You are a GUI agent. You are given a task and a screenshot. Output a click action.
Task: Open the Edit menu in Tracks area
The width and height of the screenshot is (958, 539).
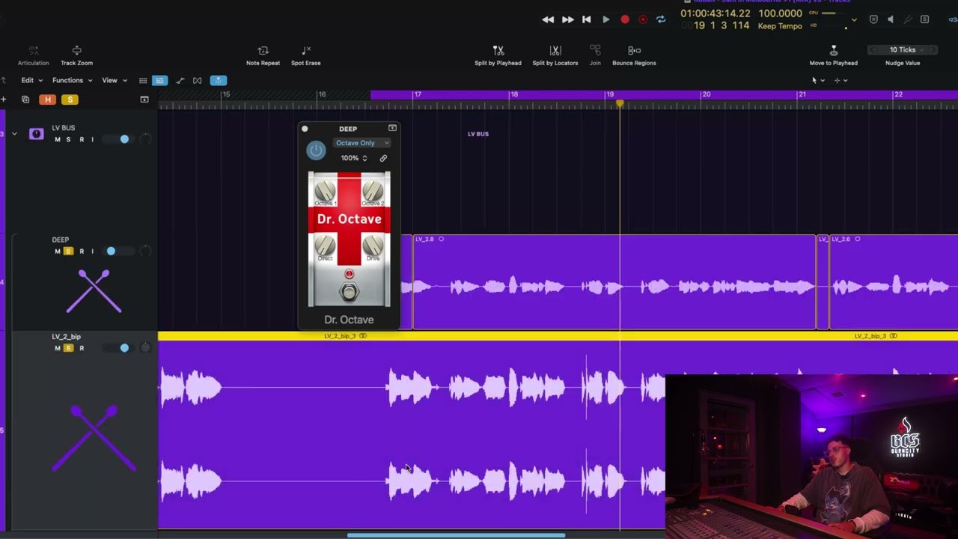tap(31, 80)
